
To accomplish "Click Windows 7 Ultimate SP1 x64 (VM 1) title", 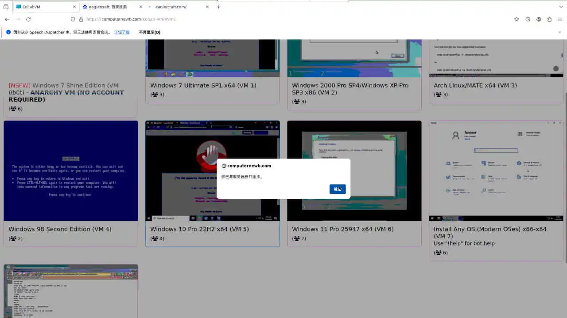I will point(203,85).
